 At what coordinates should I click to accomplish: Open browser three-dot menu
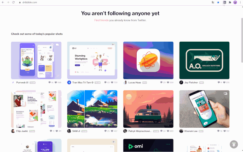(240, 2)
